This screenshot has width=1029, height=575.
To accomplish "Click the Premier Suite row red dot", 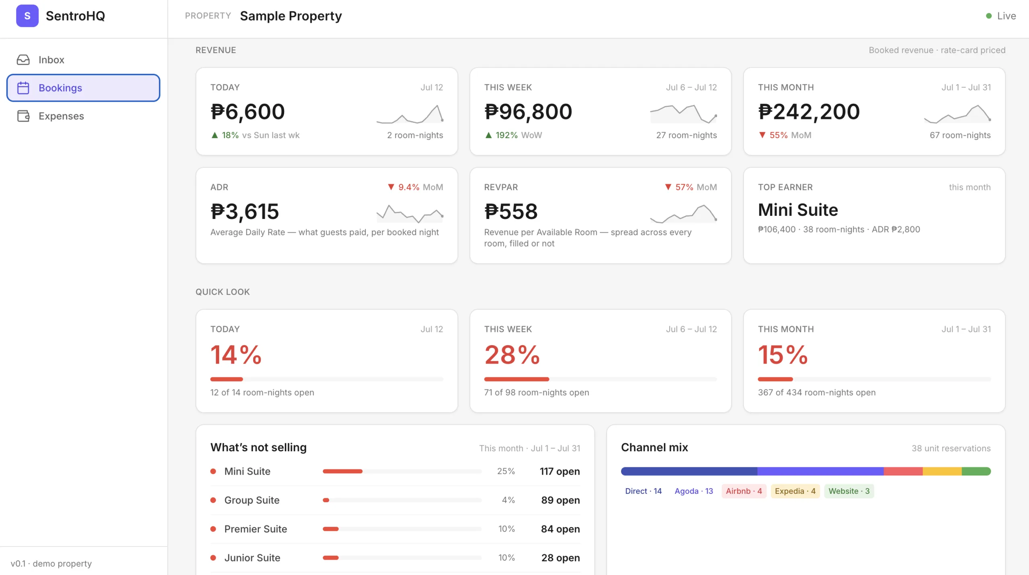I will coord(213,529).
